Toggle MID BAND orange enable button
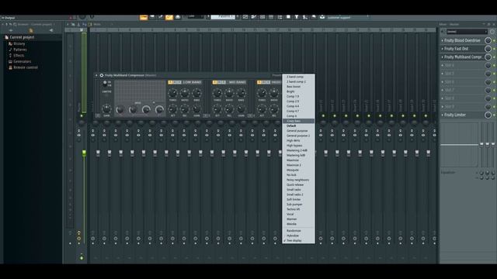Screen dimensions: 497x279 click(x=215, y=82)
